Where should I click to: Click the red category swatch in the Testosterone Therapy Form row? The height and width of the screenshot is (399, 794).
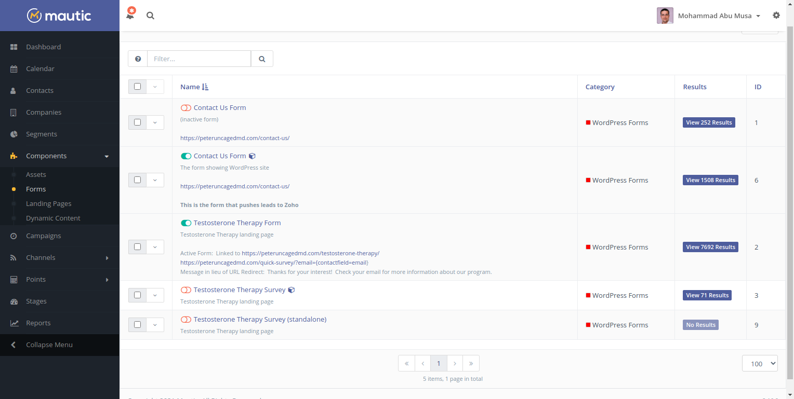(x=588, y=247)
